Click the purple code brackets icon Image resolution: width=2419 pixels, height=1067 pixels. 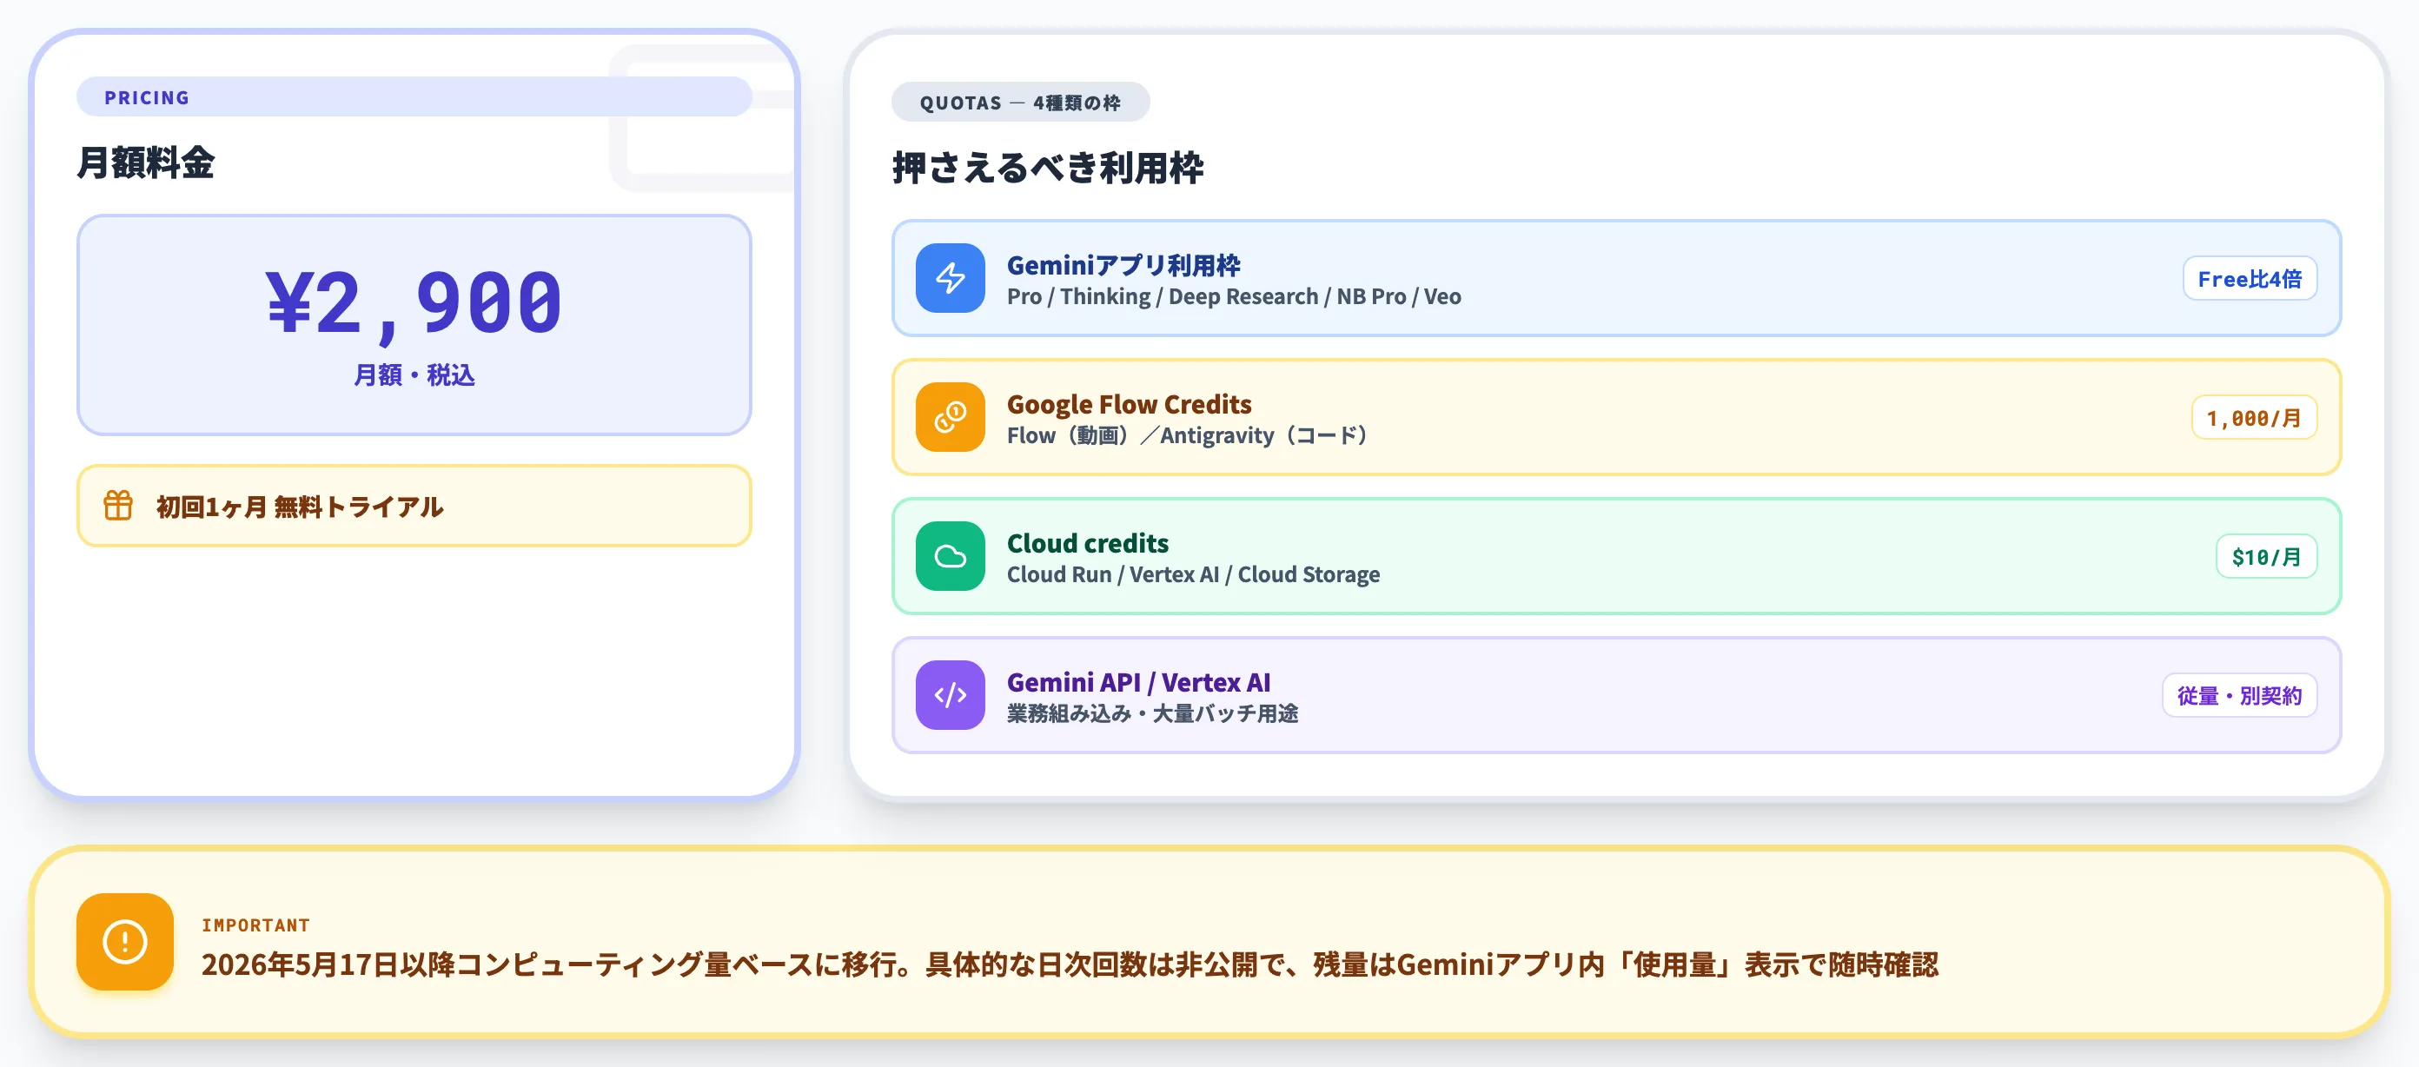pos(950,695)
